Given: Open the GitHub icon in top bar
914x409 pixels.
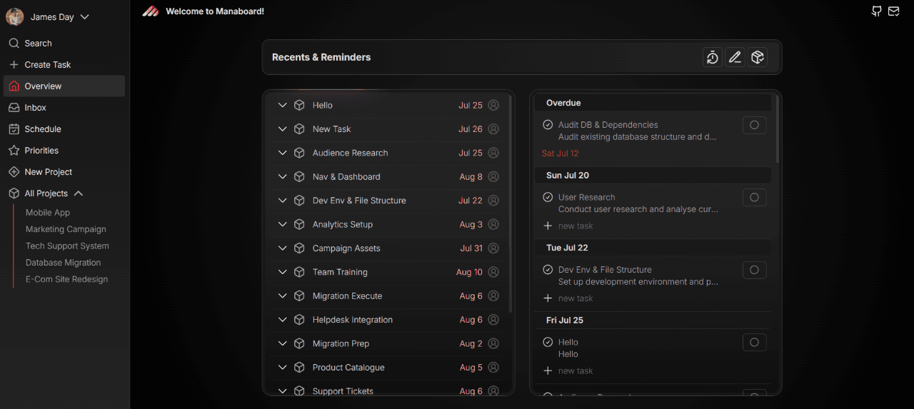Looking at the screenshot, I should pos(876,11).
